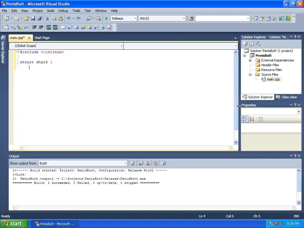The image size is (304, 228).
Task: Collapse the #include code outline region
Action: 18,52
